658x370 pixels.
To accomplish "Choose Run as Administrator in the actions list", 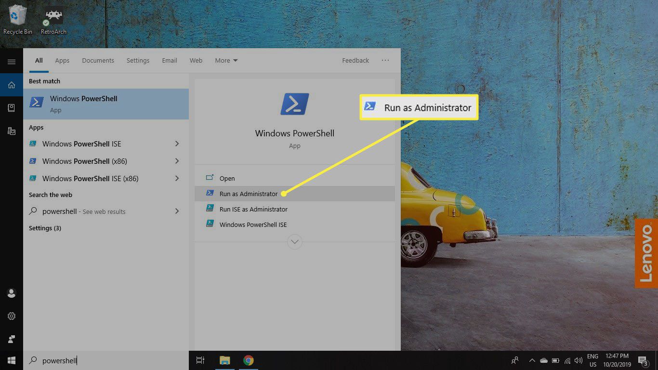I will [294, 194].
